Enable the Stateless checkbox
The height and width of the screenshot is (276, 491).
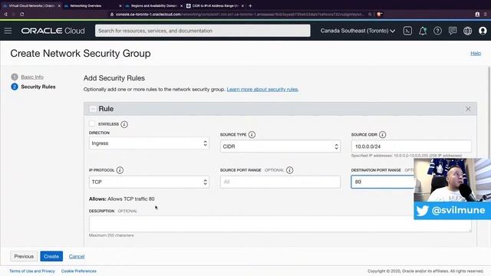pyautogui.click(x=92, y=124)
